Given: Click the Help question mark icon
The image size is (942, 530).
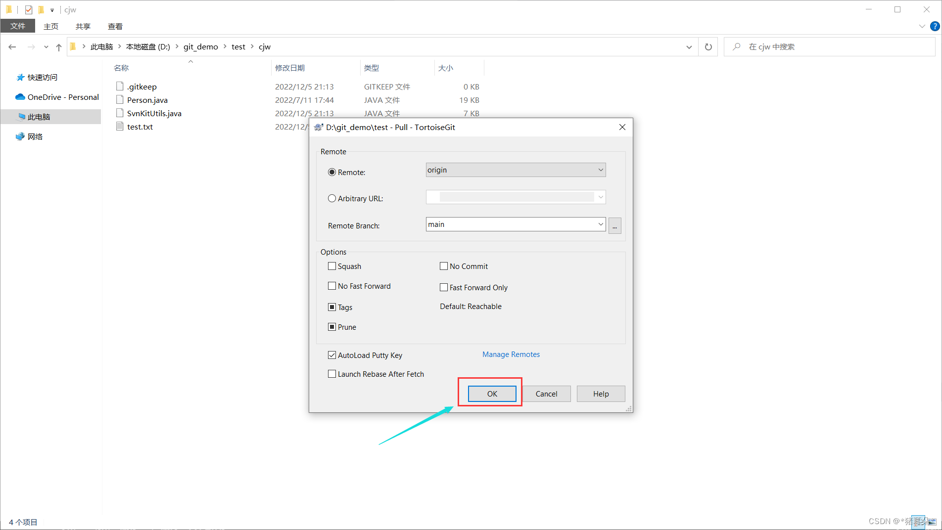Looking at the screenshot, I should click(x=935, y=26).
